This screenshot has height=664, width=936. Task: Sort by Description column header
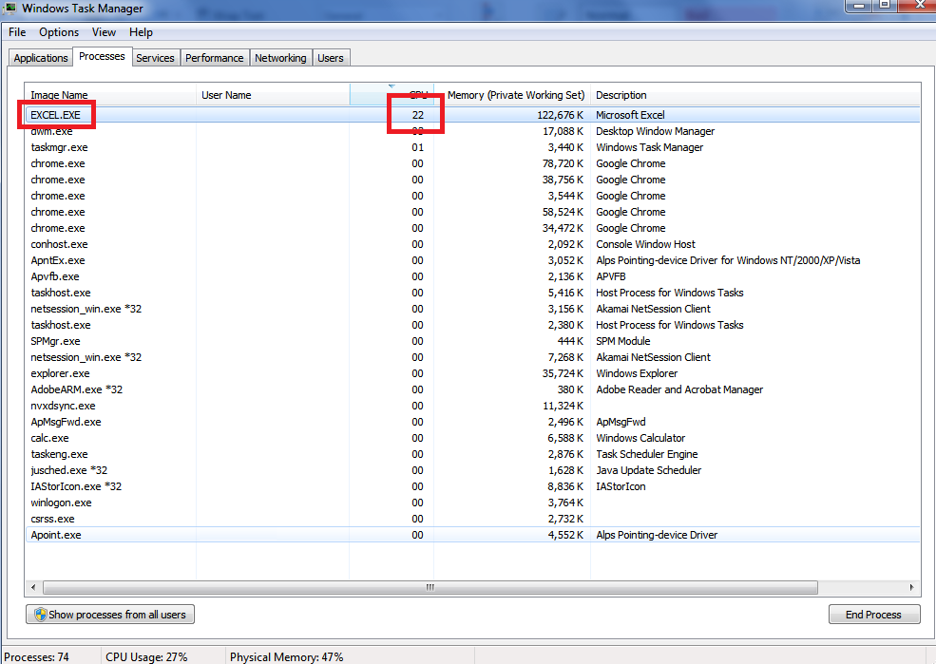click(x=755, y=95)
